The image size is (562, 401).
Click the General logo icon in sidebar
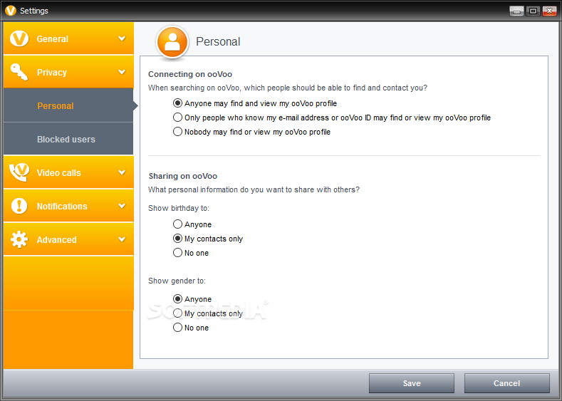pyautogui.click(x=19, y=38)
